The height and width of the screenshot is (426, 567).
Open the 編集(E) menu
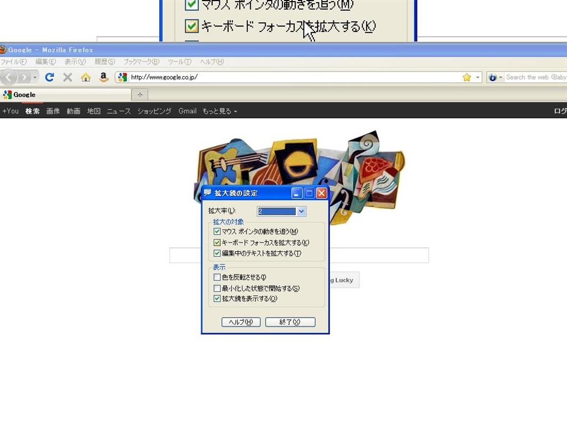click(x=45, y=61)
